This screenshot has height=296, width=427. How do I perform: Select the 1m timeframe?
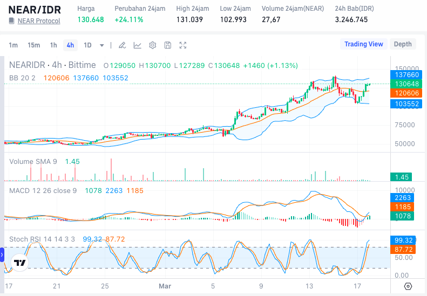(x=13, y=45)
